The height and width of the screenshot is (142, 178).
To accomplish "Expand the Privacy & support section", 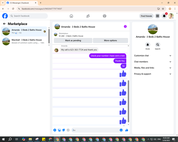I will (153, 74).
